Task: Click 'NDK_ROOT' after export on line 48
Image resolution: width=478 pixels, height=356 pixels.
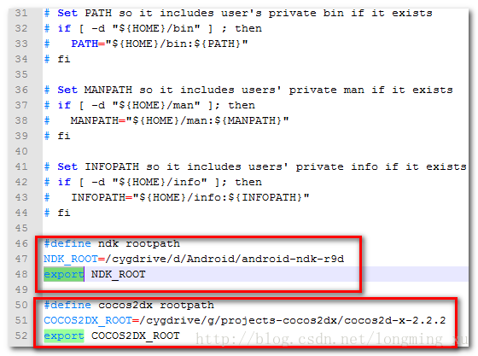Action: [119, 274]
